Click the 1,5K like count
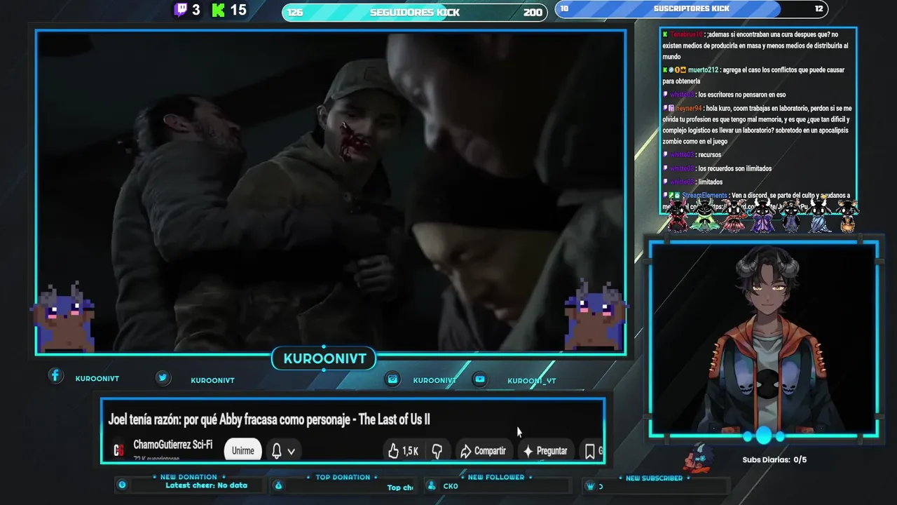The image size is (897, 505). [410, 451]
